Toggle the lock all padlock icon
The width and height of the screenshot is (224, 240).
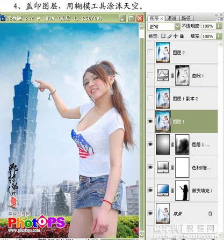point(182,36)
